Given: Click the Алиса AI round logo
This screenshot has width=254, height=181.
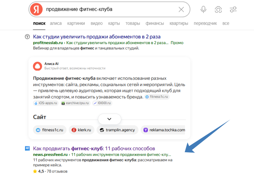Looking at the screenshot, I should click(x=37, y=66).
